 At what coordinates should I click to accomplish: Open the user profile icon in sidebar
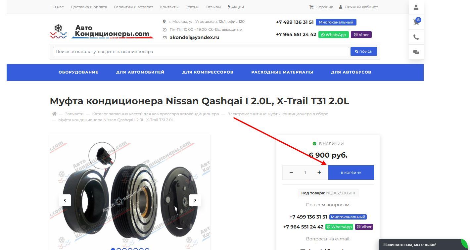point(416,7)
